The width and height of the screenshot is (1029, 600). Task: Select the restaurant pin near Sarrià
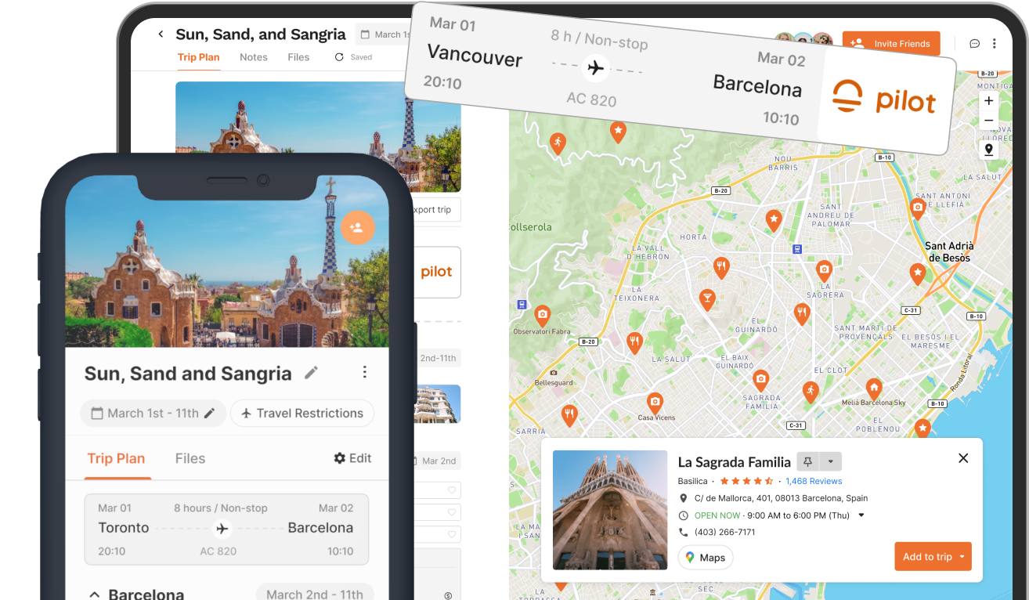pos(569,415)
